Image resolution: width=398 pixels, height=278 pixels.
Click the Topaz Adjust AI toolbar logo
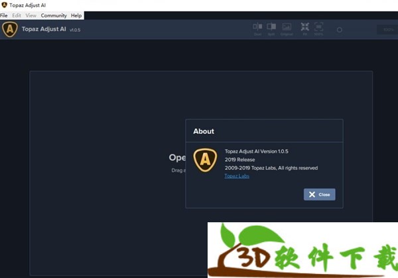[10, 29]
